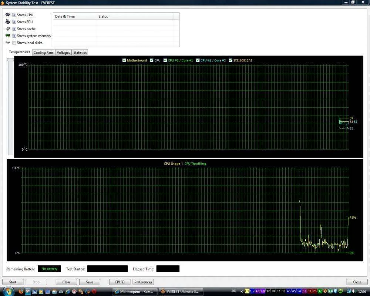Close the stability test window
Image resolution: width=370 pixels, height=296 pixels.
tap(357, 282)
